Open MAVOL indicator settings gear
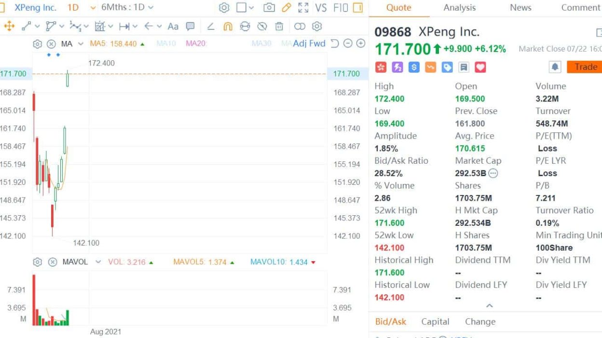 37,262
